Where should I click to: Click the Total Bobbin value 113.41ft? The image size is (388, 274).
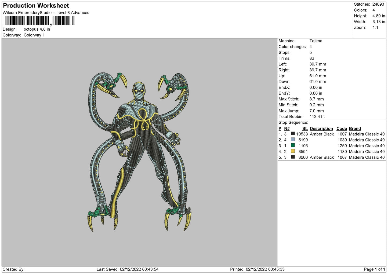[317, 117]
